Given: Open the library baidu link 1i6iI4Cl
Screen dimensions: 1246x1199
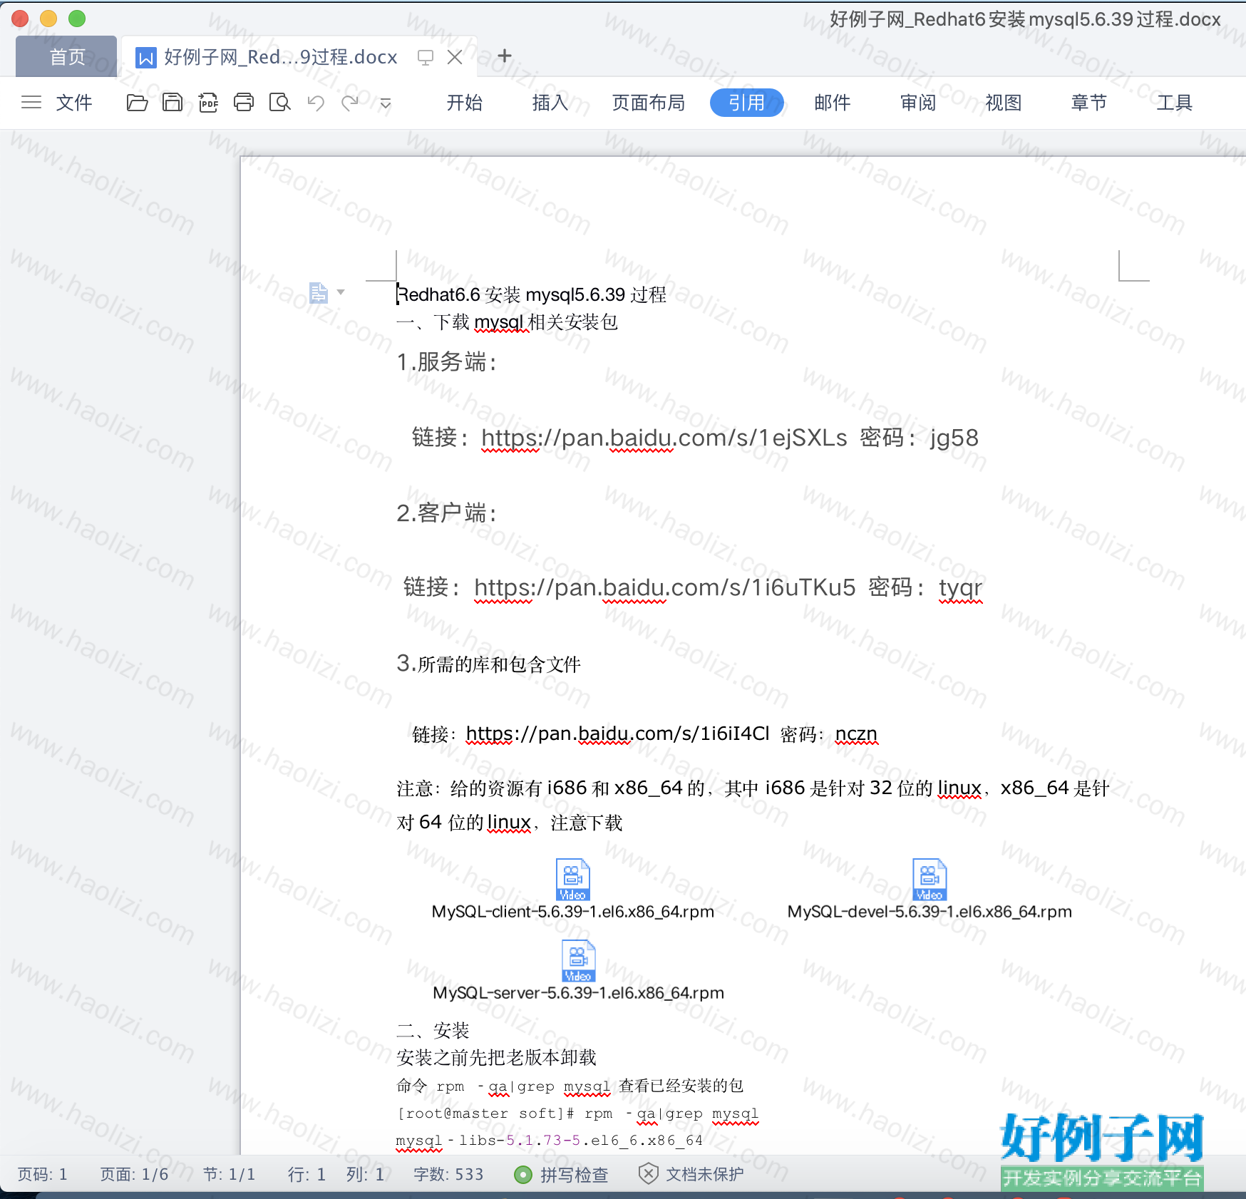Looking at the screenshot, I should point(617,734).
